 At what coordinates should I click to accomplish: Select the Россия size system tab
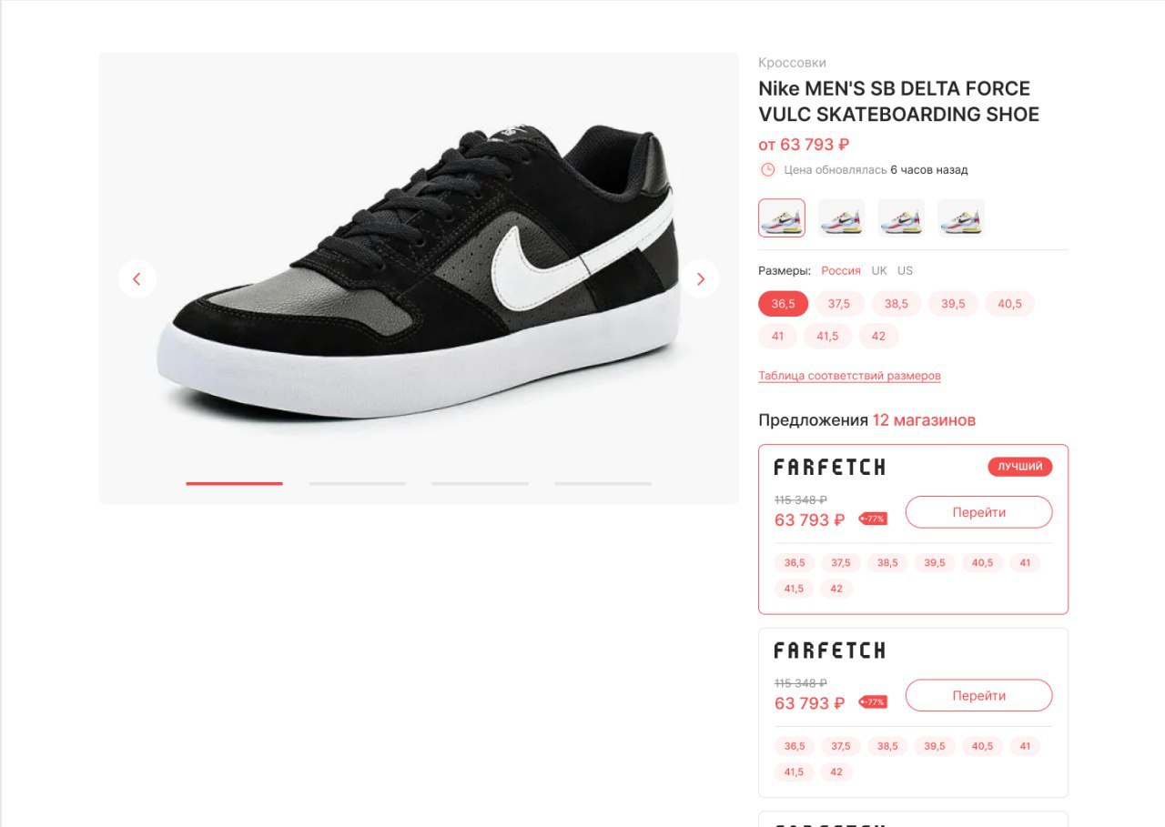pos(841,271)
